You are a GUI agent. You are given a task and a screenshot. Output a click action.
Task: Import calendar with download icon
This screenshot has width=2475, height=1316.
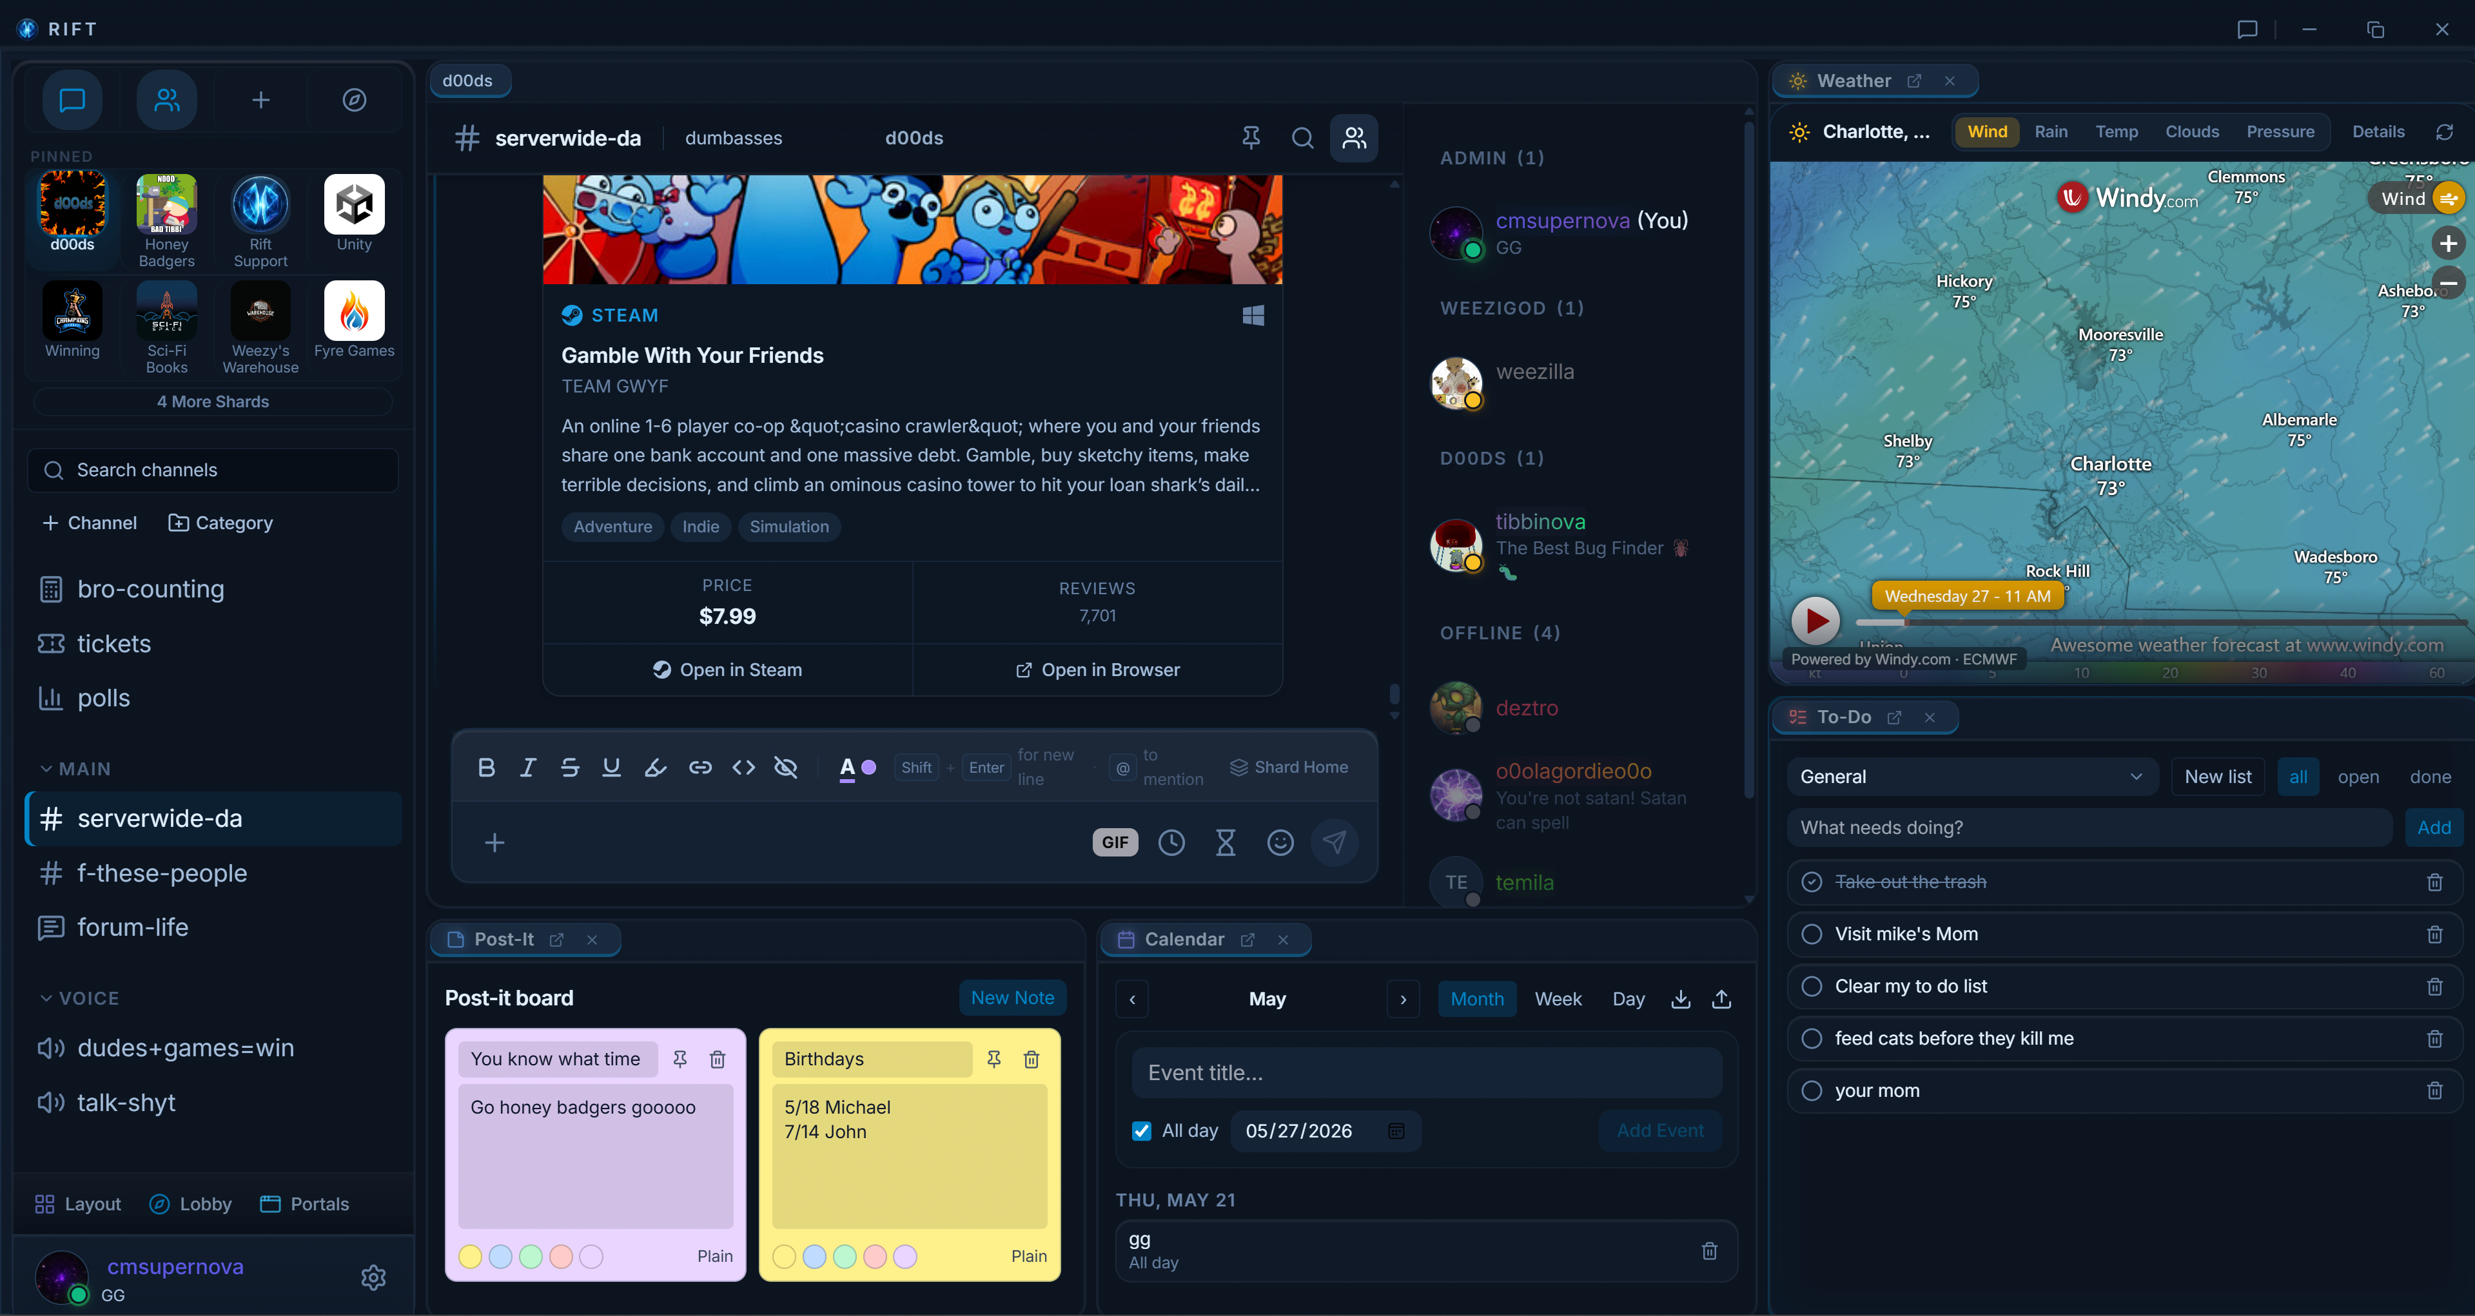[1681, 999]
